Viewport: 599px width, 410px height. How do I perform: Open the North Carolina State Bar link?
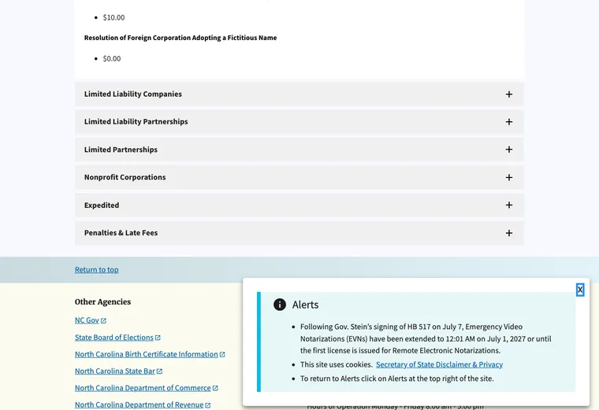(115, 371)
